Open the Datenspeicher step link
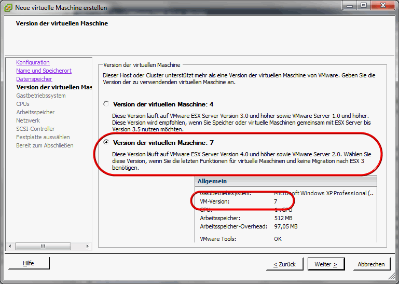 point(34,79)
